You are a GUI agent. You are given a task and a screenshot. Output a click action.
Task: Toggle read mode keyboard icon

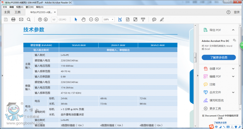coord(143,19)
